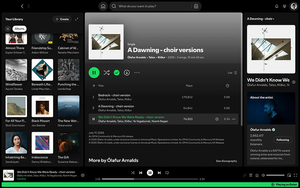This screenshot has height=188, width=300.
Task: Open the miniplayer
Action: pyautogui.click(x=289, y=175)
